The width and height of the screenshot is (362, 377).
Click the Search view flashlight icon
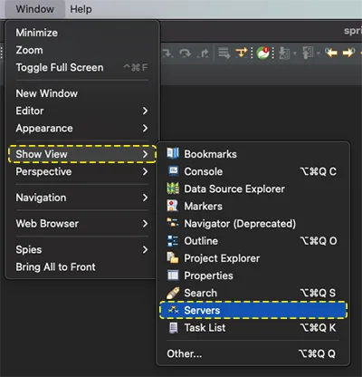tap(173, 293)
